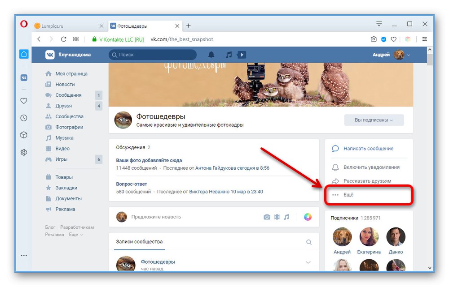Open the Вопрос-ответ discussion
This screenshot has width=449, height=287.
[x=132, y=184]
